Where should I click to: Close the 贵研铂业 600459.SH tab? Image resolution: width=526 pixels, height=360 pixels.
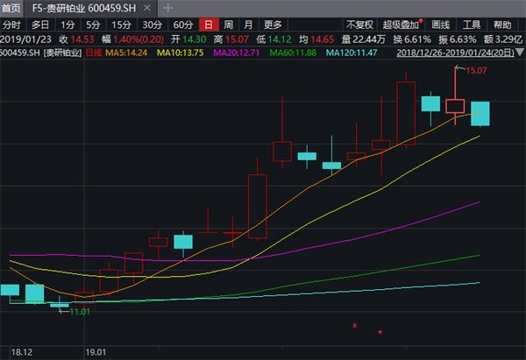coord(147,8)
